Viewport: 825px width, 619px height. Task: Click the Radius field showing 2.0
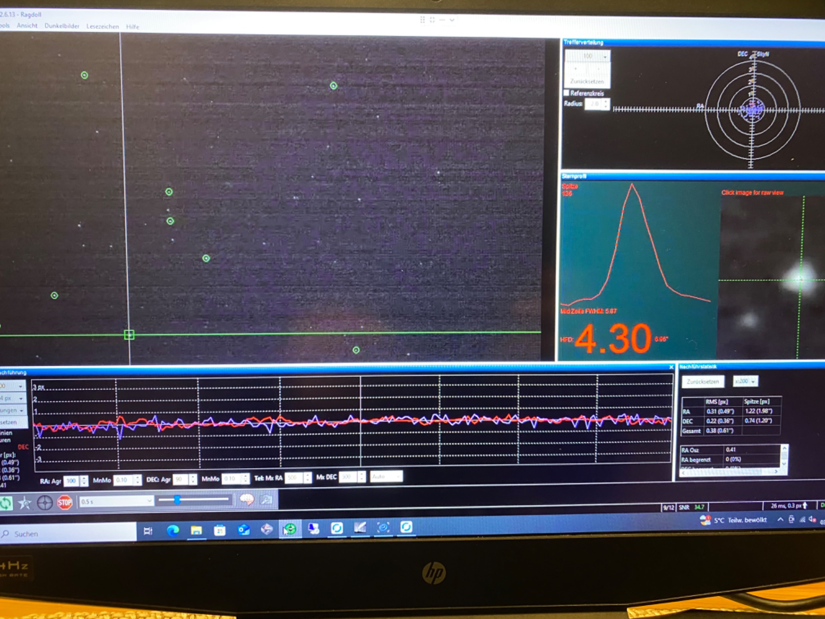tap(594, 104)
